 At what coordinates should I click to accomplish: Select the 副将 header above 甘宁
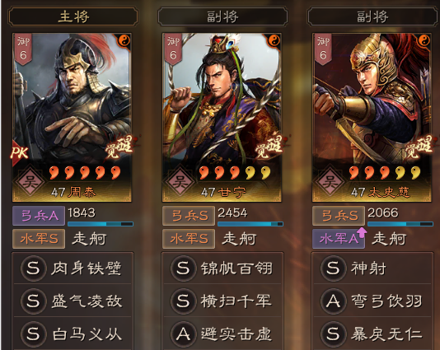pos(222,16)
